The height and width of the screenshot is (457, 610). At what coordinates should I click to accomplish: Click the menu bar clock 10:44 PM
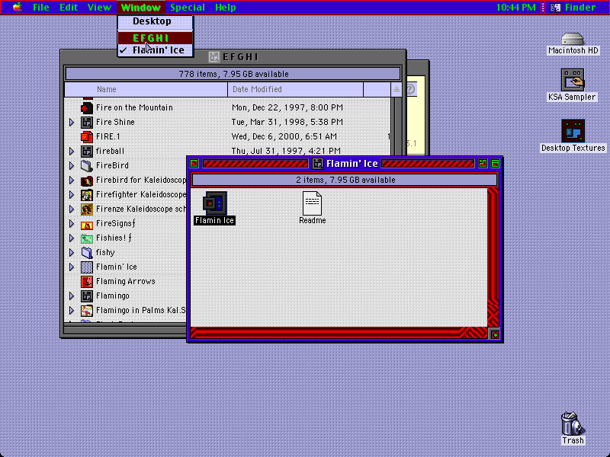click(516, 7)
